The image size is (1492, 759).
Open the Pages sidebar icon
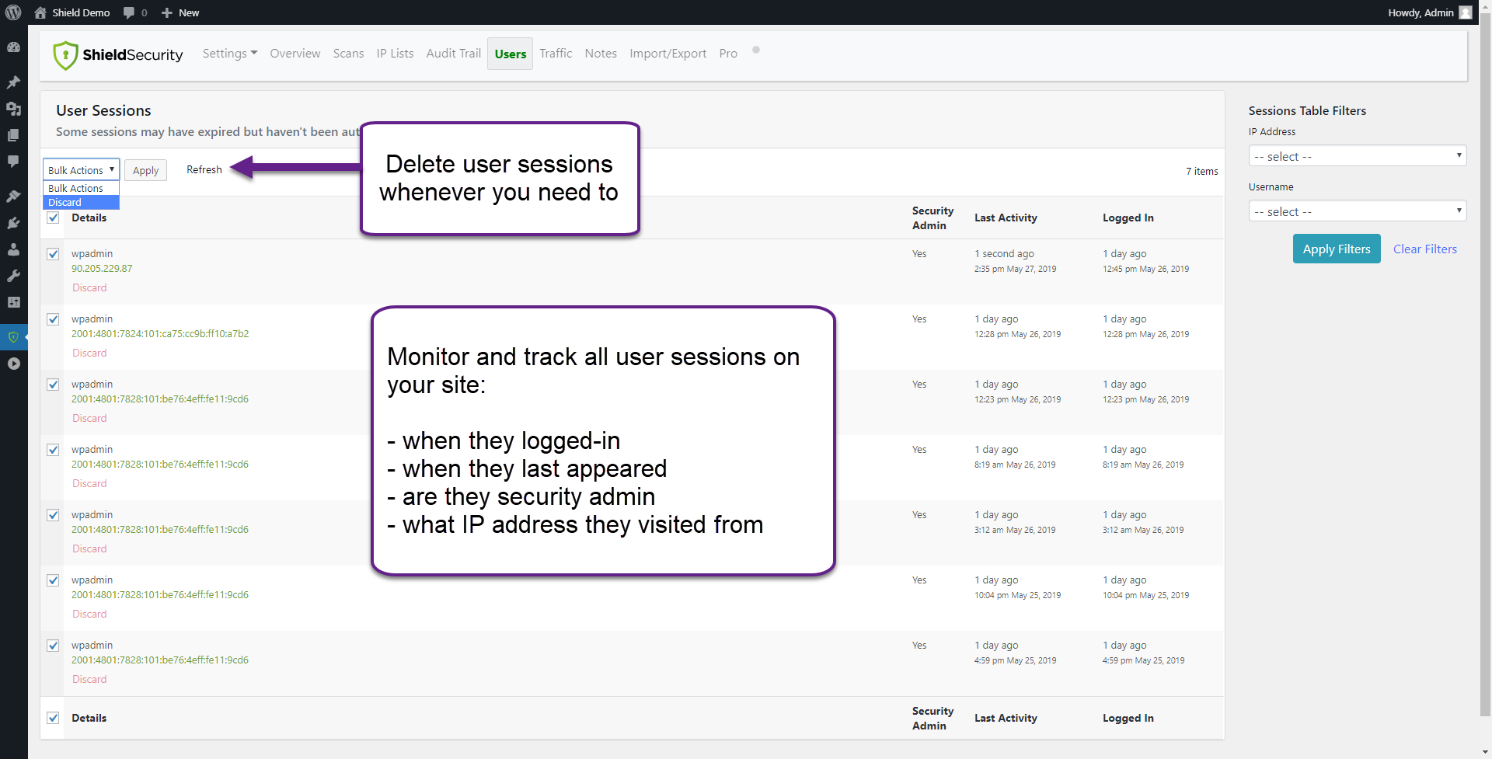[13, 135]
